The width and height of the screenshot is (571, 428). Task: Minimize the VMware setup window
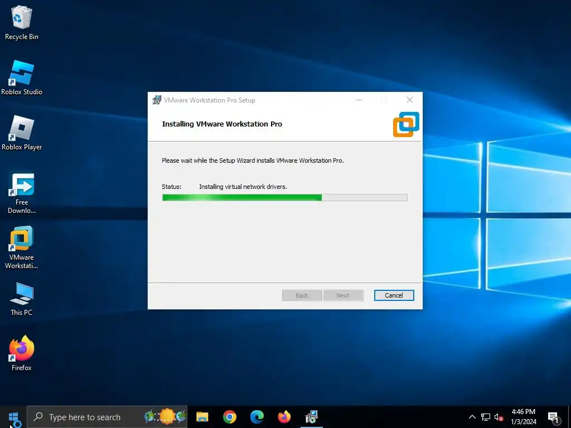point(359,100)
